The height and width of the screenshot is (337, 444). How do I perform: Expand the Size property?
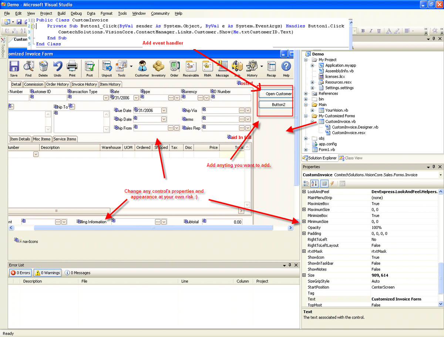[x=304, y=275]
